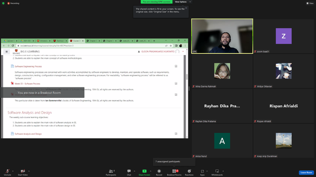
Task: Select GPK's video thumbnail
Action: tap(222, 36)
